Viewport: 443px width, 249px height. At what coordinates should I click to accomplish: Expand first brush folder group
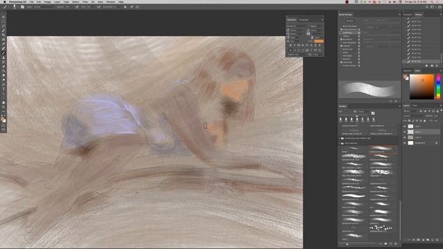[x=340, y=138]
